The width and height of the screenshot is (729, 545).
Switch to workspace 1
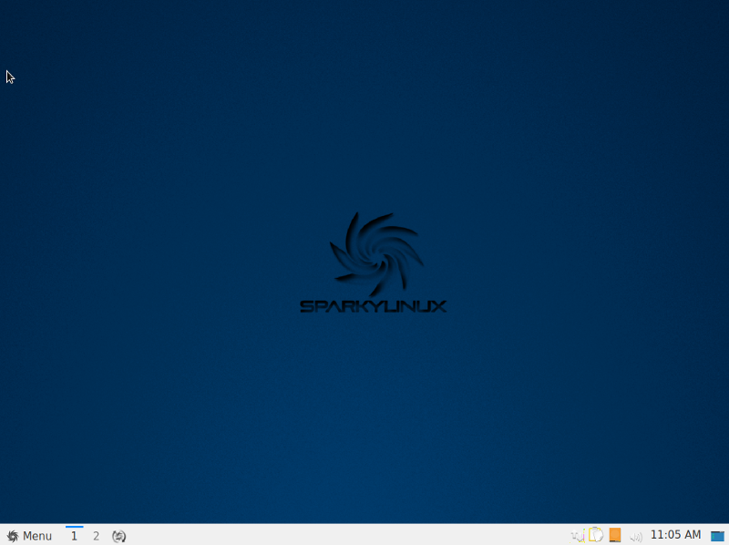[x=74, y=536]
